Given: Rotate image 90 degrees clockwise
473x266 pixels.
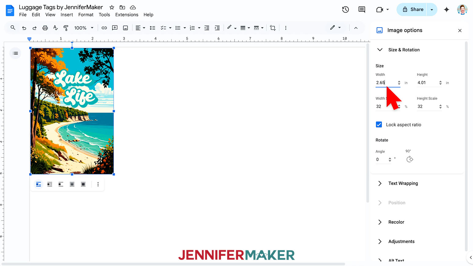Looking at the screenshot, I should click(410, 159).
